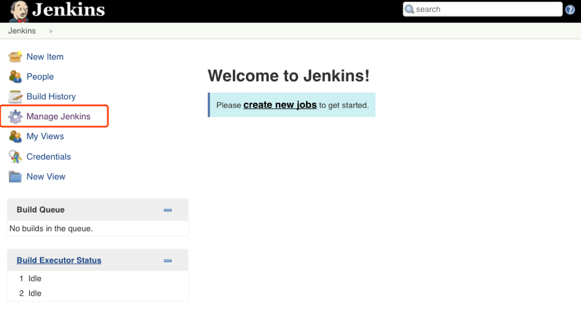The image size is (581, 317).
Task: Click executor 2 Idle row
Action: (x=98, y=293)
